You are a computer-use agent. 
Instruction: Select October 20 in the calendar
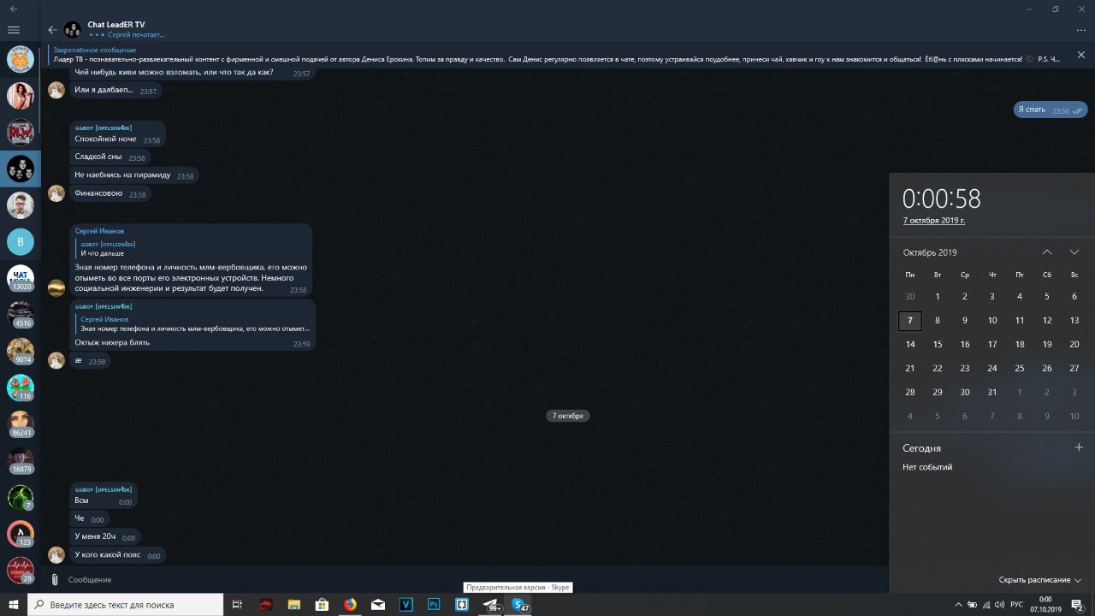click(1074, 344)
